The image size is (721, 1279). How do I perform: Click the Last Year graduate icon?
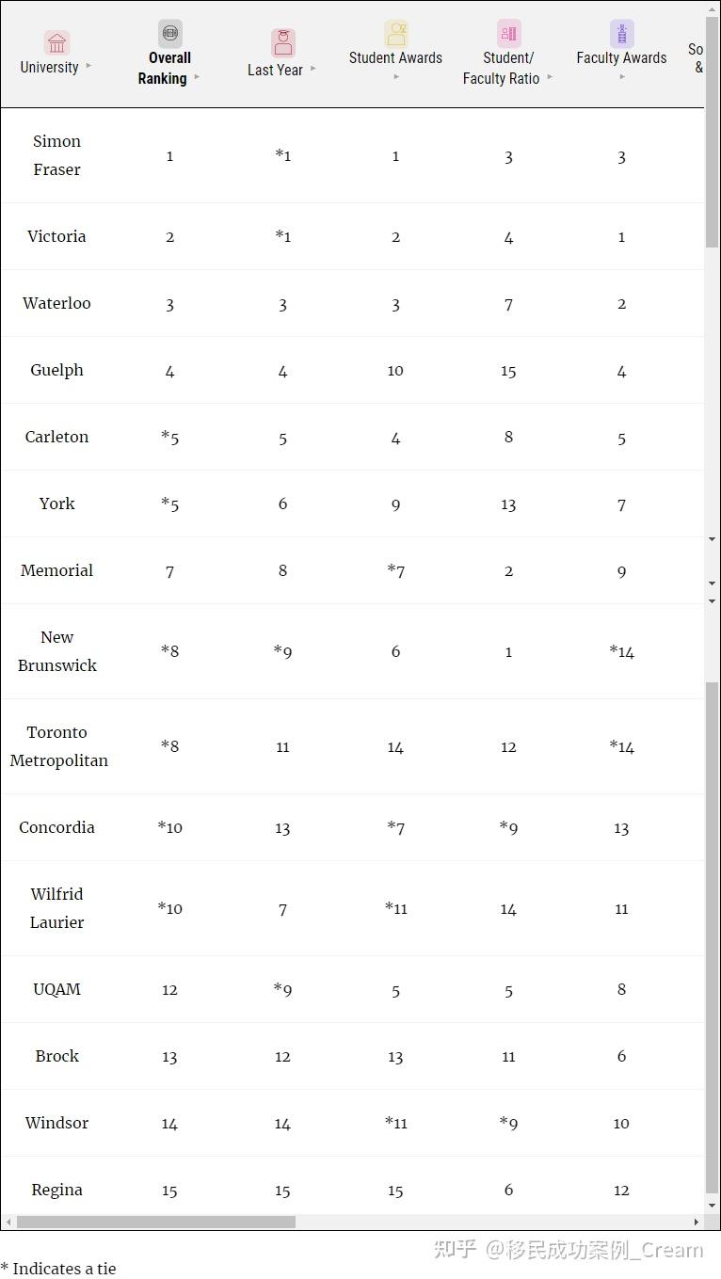tap(282, 42)
